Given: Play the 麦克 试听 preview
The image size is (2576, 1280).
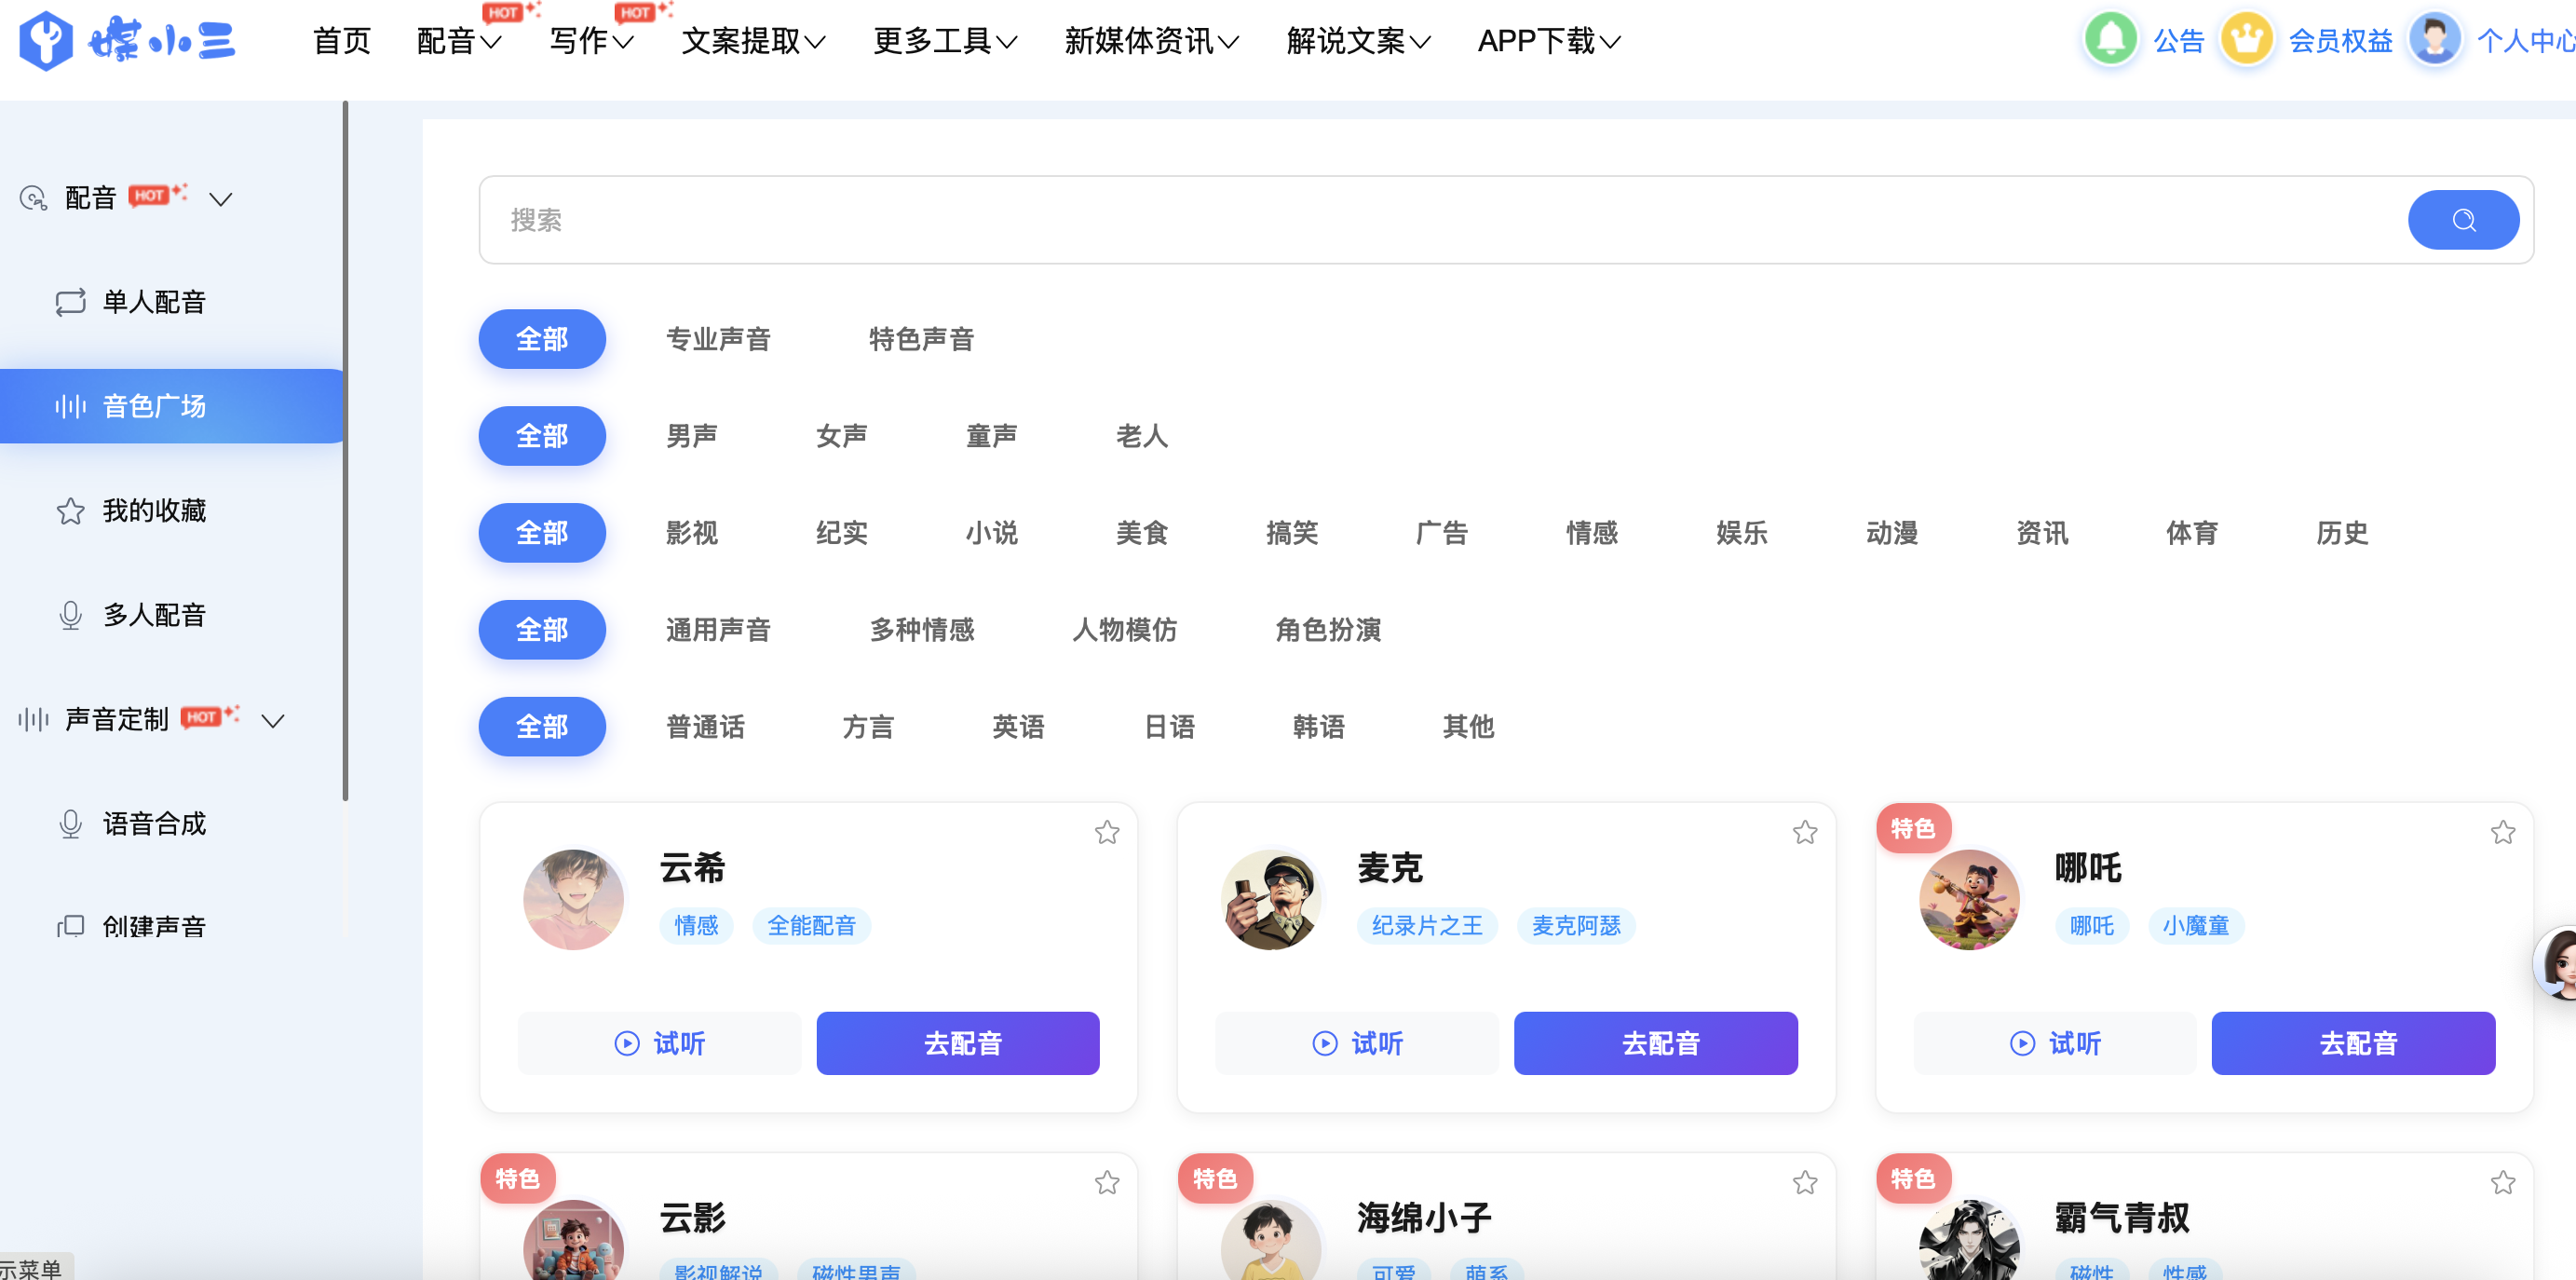Looking at the screenshot, I should click(x=1357, y=1043).
